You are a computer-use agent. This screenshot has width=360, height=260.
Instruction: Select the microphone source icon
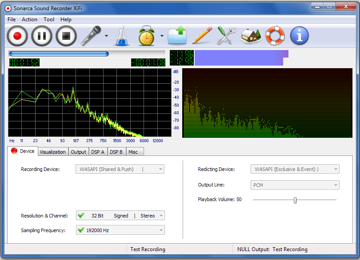[x=91, y=36]
